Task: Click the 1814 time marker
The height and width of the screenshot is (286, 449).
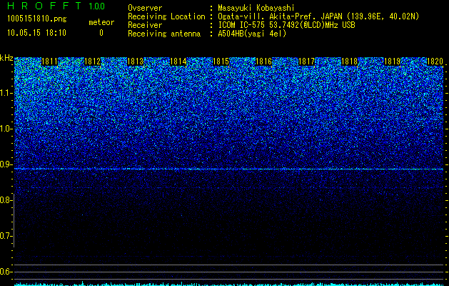Action: tap(178, 61)
